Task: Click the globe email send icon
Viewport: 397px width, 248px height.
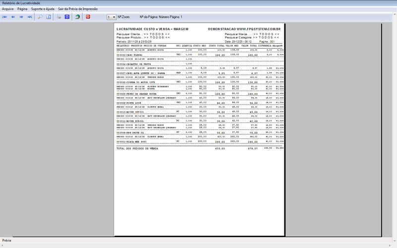Action: [77, 17]
